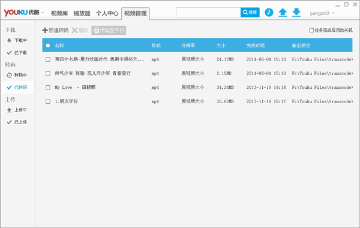Image resolution: width=360 pixels, height=228 pixels.
Task: Enable 任务完成后自动关机 checkbox
Action: (311, 31)
